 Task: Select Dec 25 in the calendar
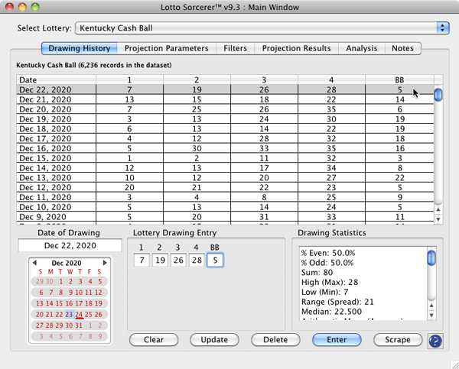coord(90,314)
